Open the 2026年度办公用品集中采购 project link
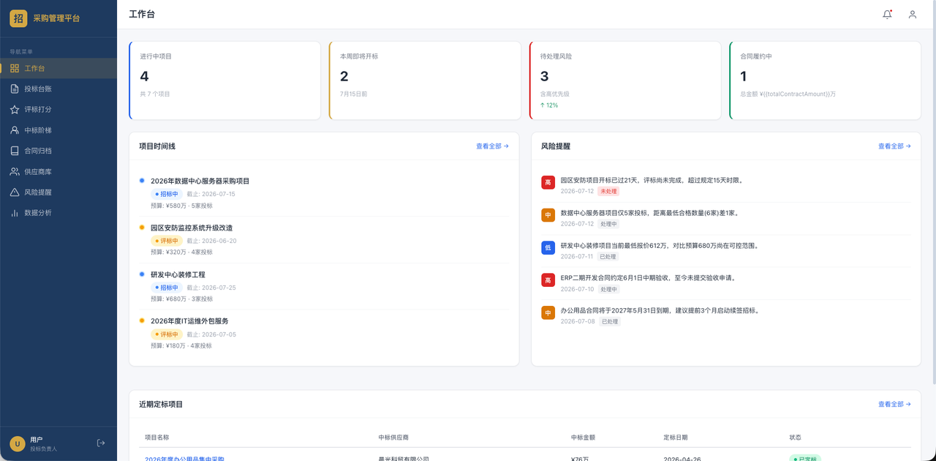936x461 pixels. point(184,459)
